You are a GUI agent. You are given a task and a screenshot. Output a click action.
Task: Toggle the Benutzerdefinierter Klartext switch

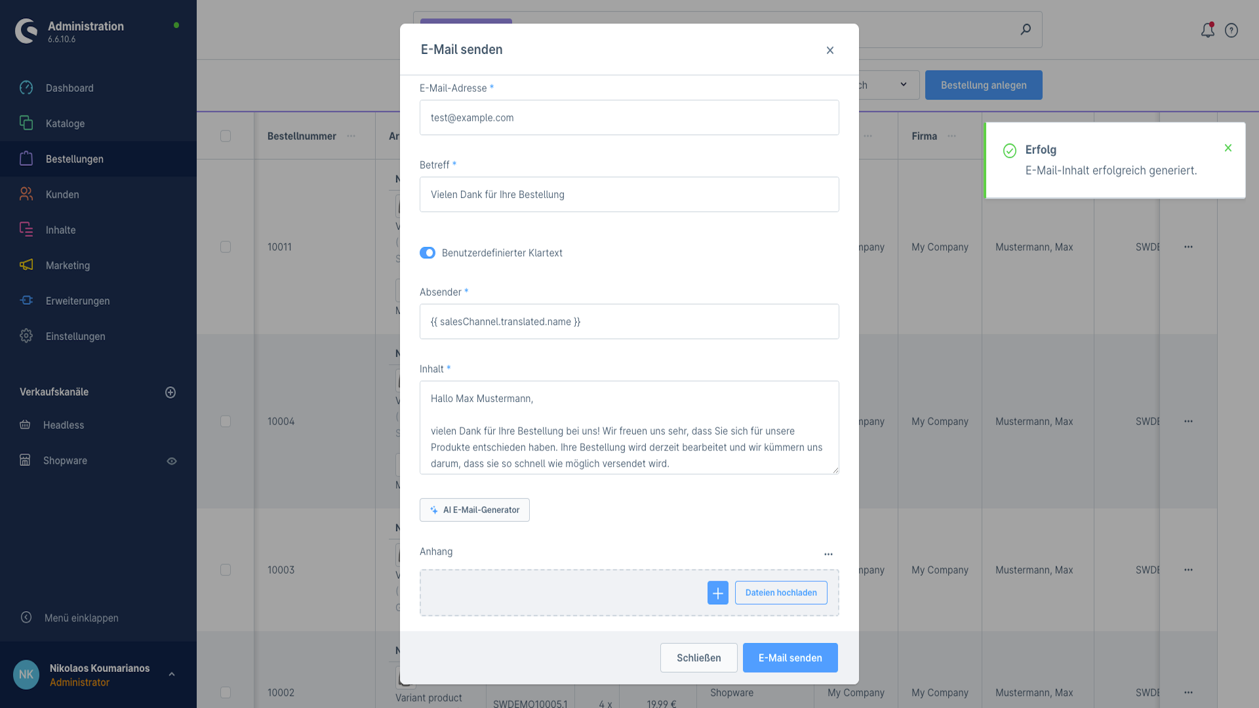point(428,253)
